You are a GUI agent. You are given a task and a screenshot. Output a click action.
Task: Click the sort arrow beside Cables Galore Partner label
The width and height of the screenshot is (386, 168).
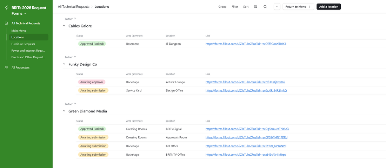point(75,19)
